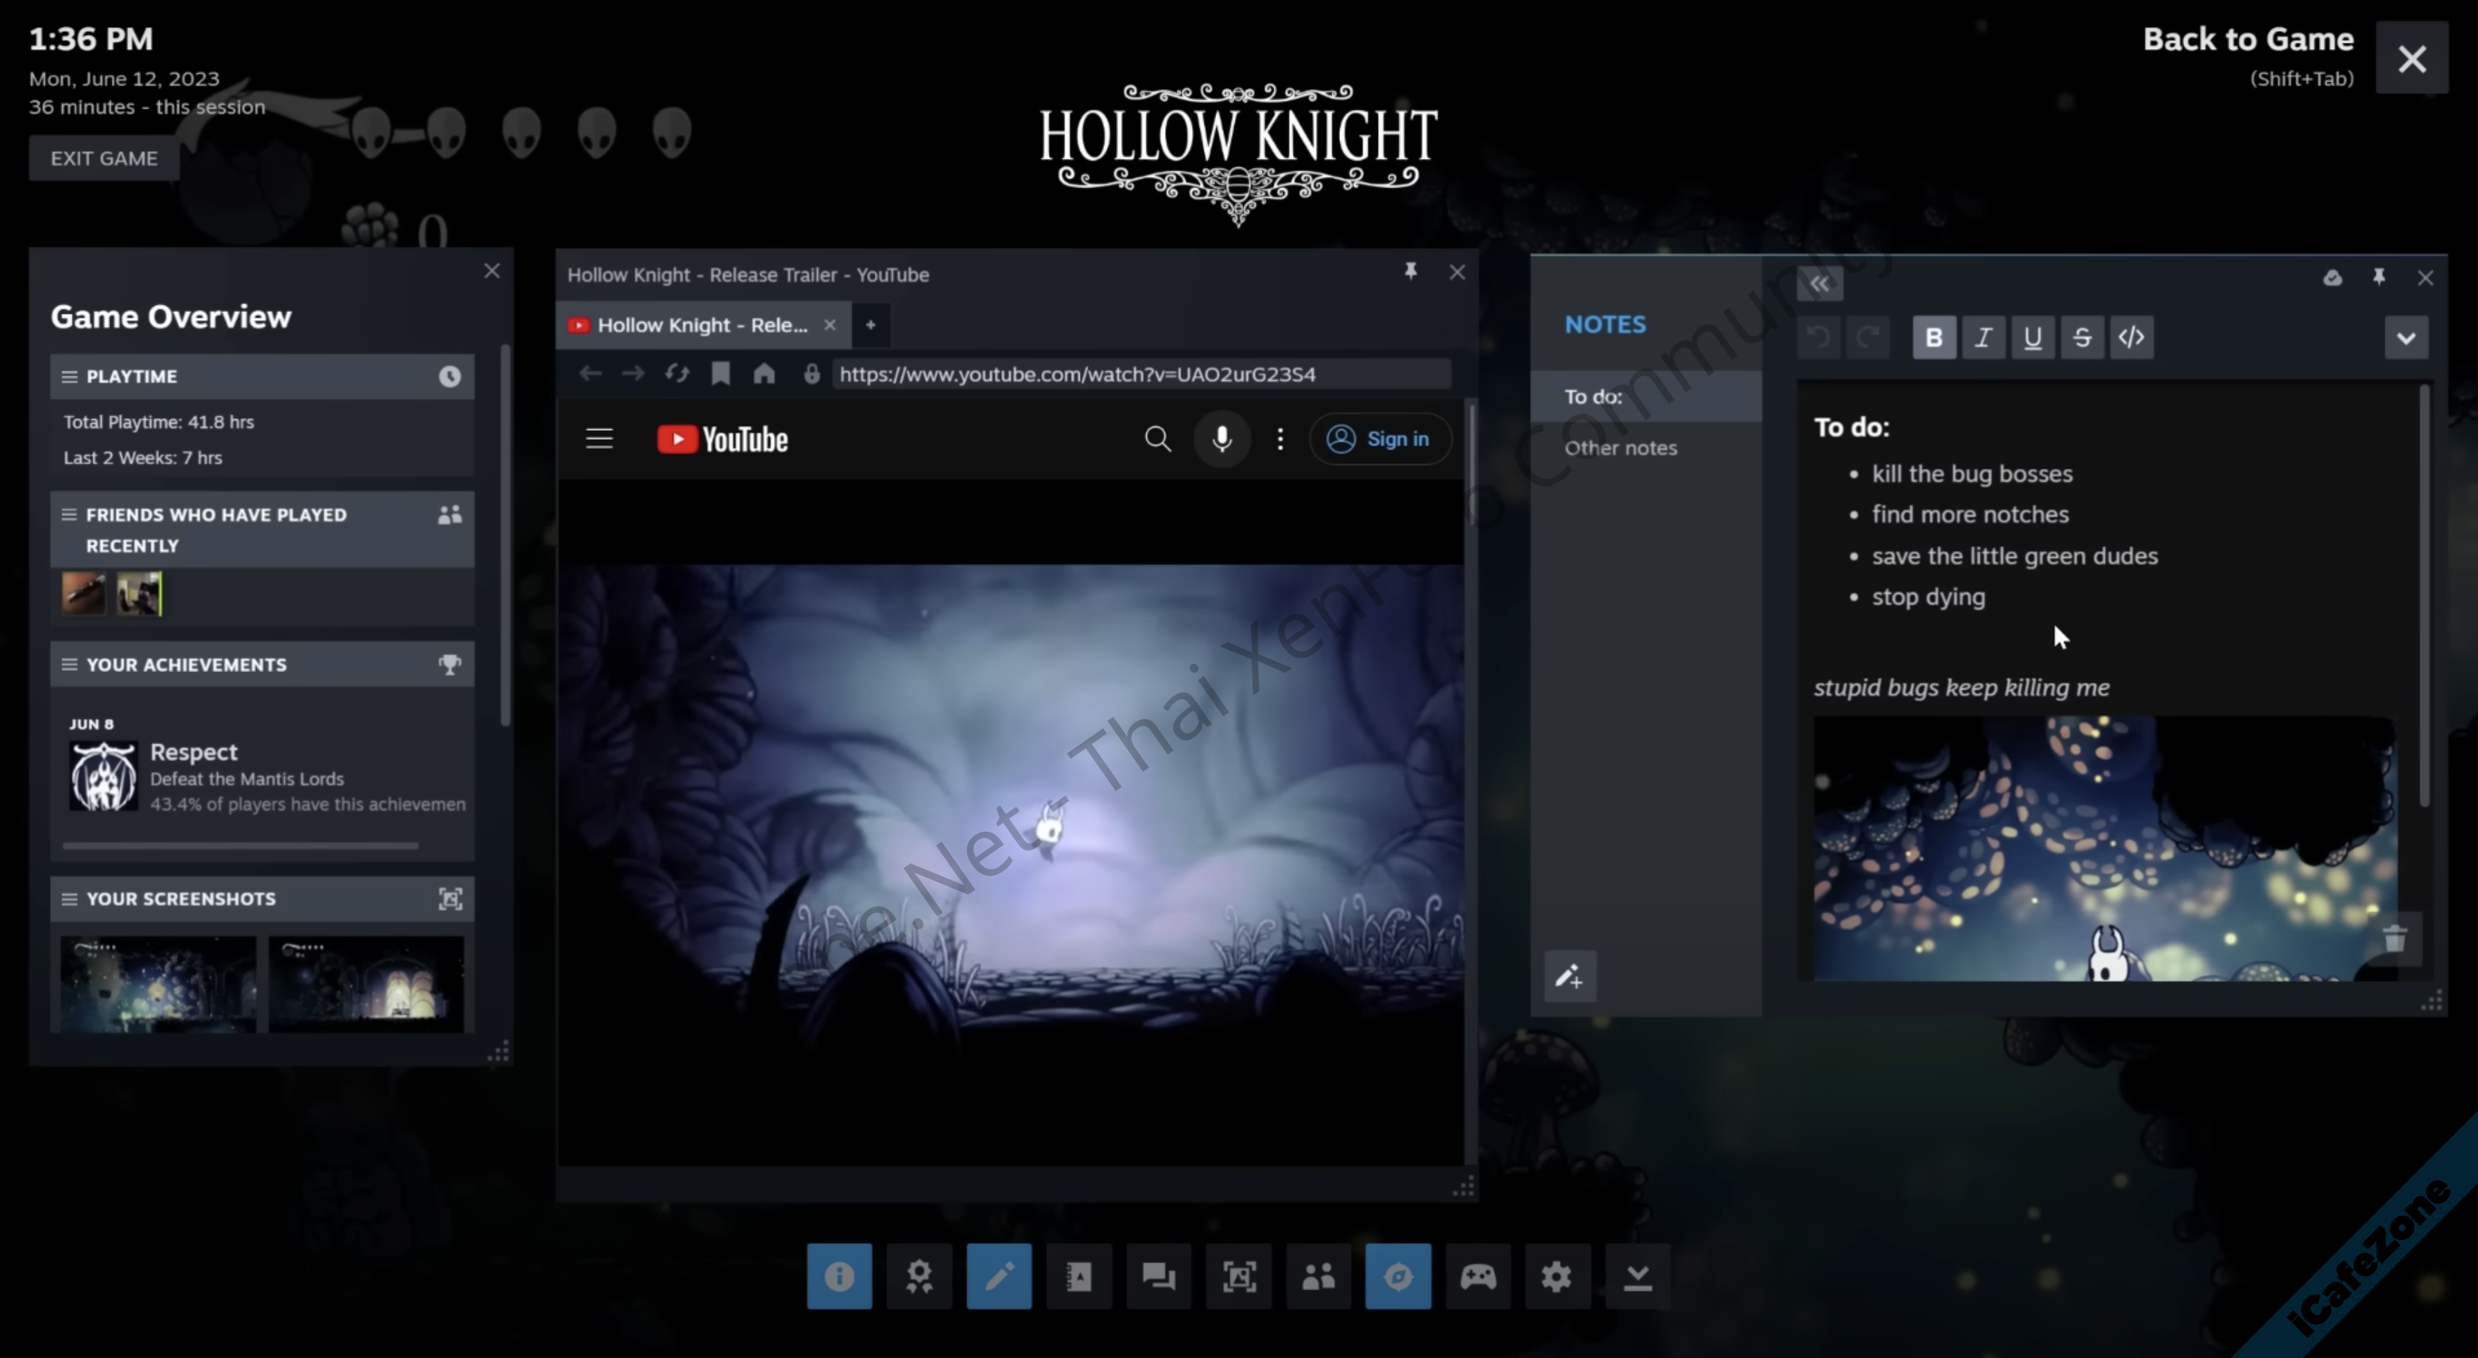This screenshot has height=1358, width=2478.
Task: Click the EXIT GAME button
Action: click(104, 159)
